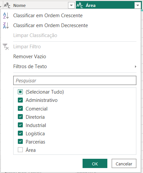The height and width of the screenshot is (173, 143).
Task: Open the Área column filter dropdown
Action: [x=137, y=5]
